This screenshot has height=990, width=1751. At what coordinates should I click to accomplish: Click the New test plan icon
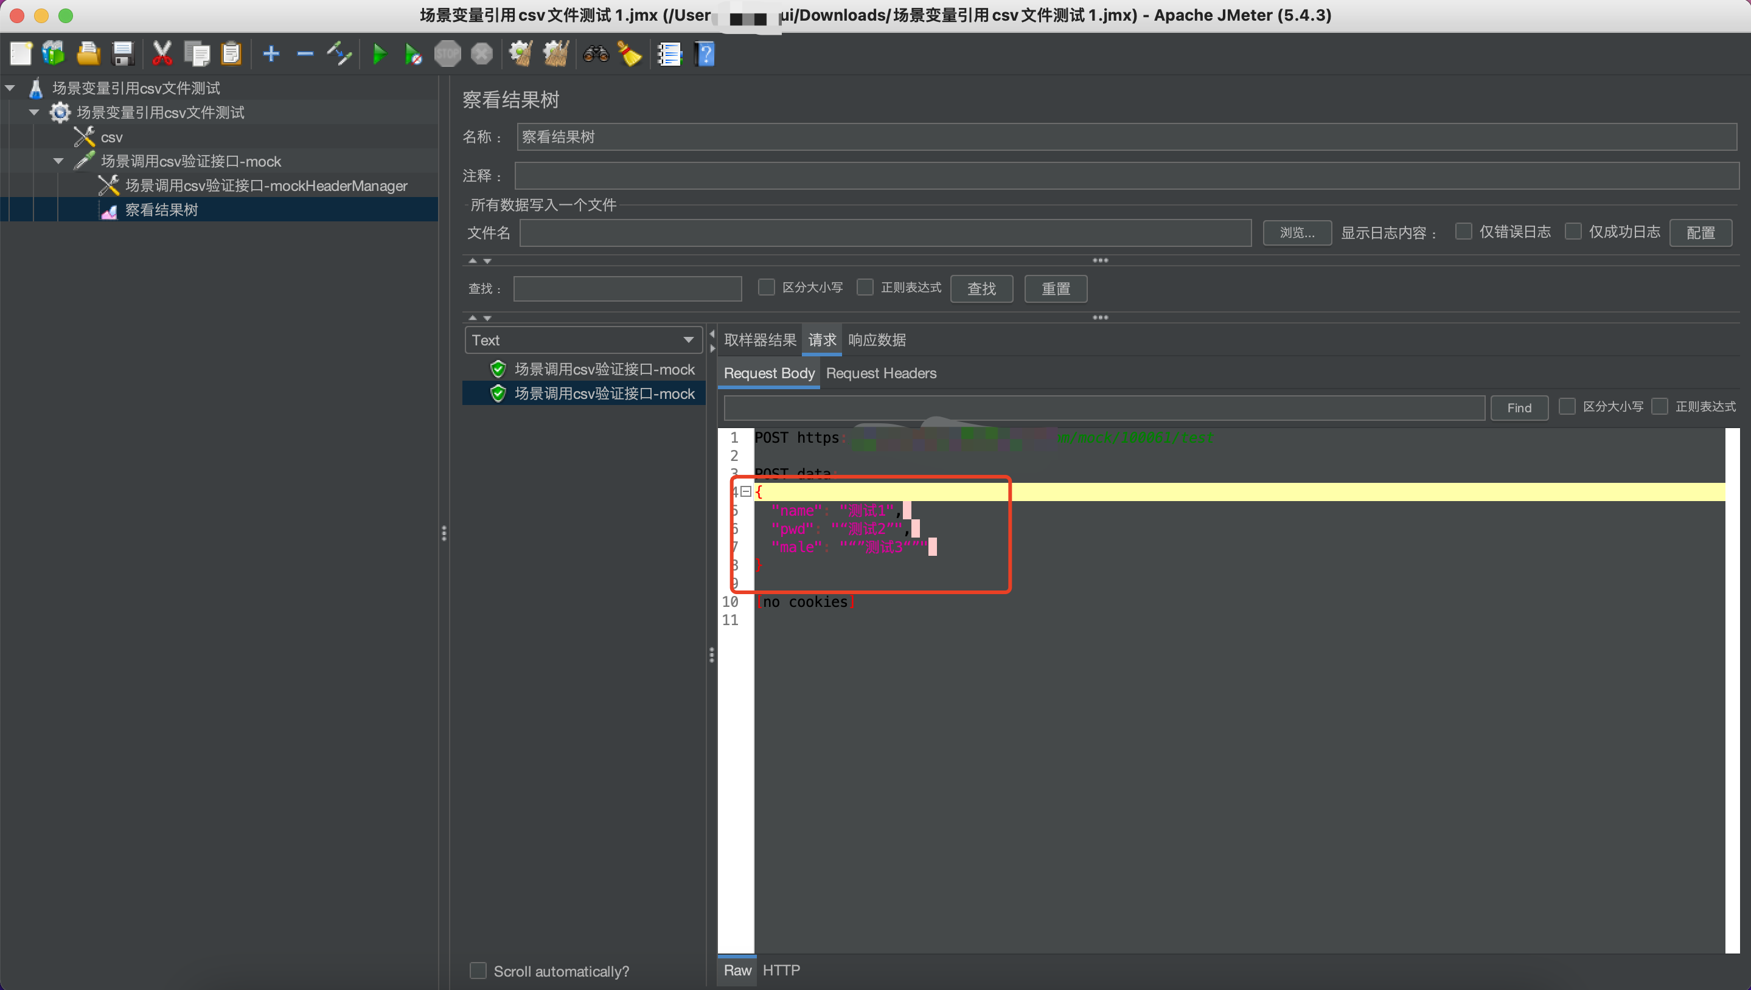pyautogui.click(x=21, y=54)
